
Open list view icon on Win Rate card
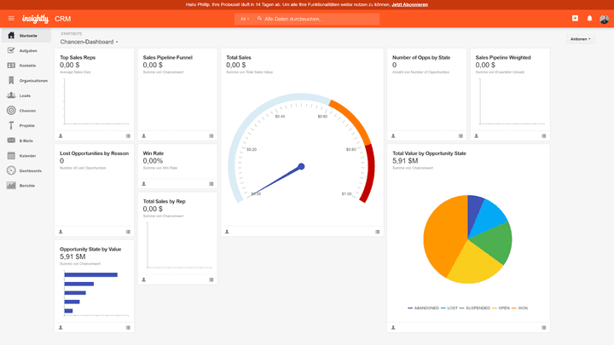point(211,183)
